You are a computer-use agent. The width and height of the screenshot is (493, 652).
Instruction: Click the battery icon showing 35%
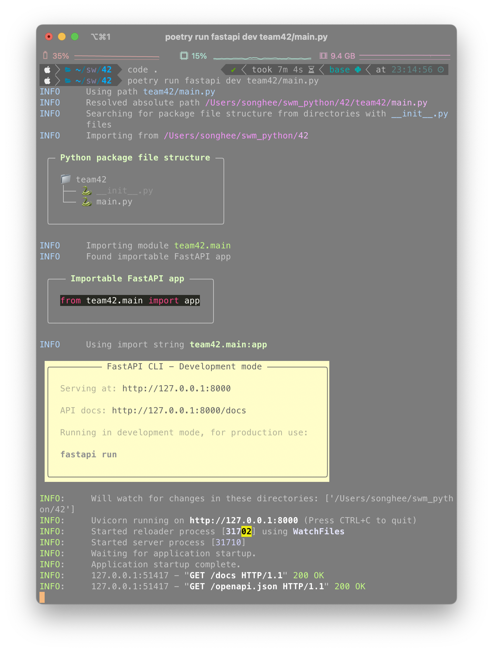(x=46, y=56)
